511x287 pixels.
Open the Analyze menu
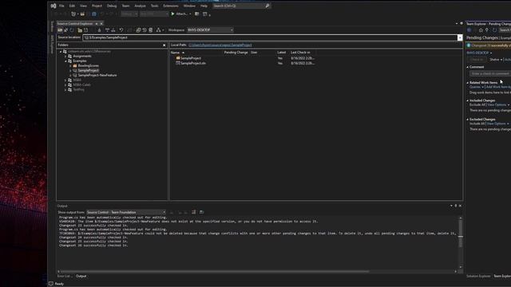click(x=141, y=6)
